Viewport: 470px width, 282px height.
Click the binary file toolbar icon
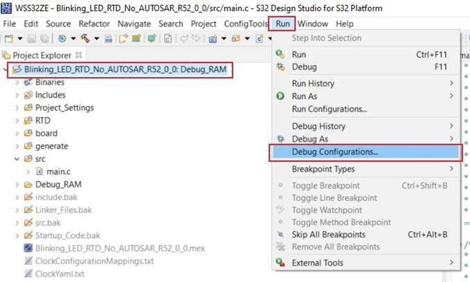pyautogui.click(x=108, y=39)
